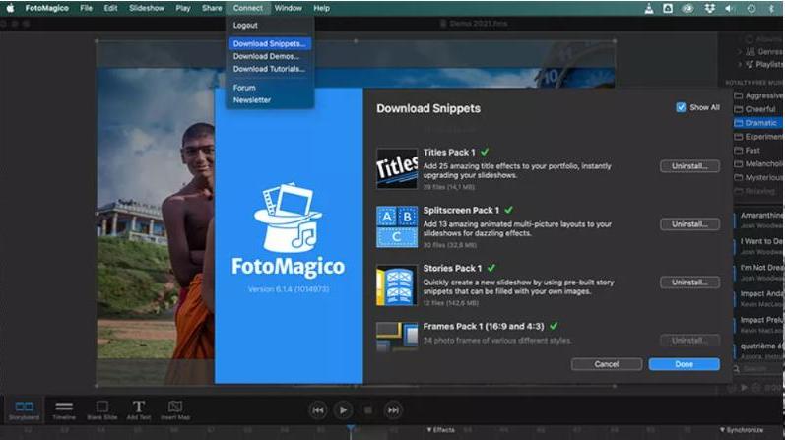The image size is (785, 440).
Task: Select the 'I Want to De…' song
Action: coord(760,246)
